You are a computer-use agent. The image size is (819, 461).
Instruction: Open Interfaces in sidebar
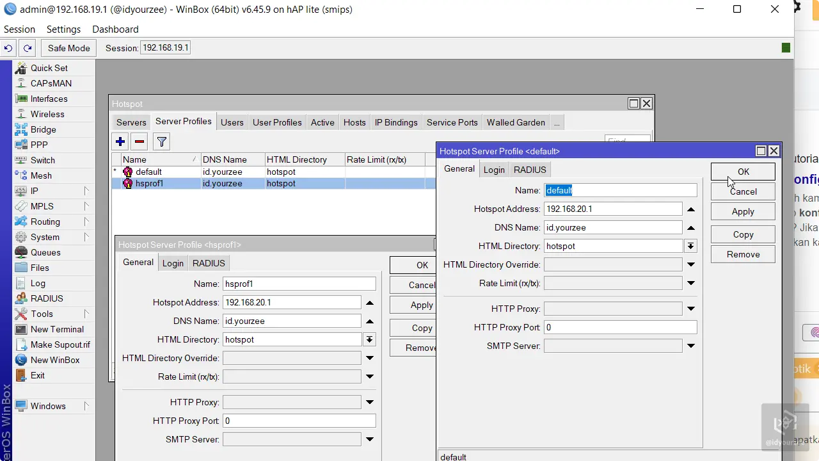pos(49,99)
